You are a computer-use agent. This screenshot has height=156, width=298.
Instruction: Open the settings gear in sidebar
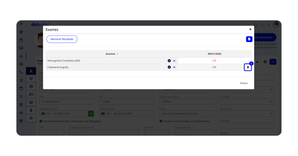[x=21, y=121]
